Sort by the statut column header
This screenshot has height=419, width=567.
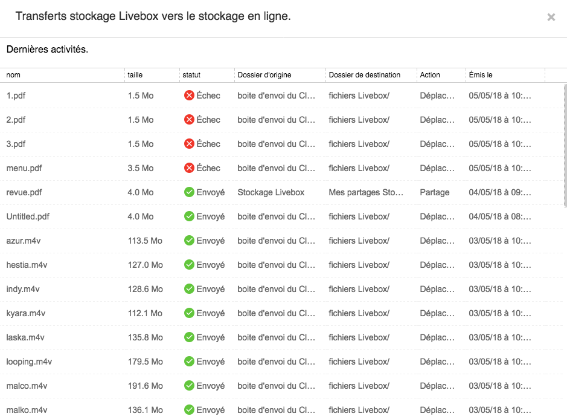point(191,75)
